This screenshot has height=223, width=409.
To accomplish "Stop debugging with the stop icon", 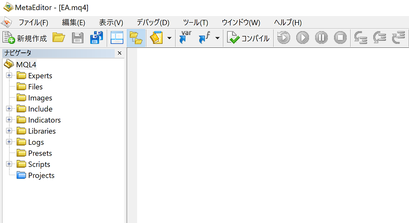I will click(341, 38).
